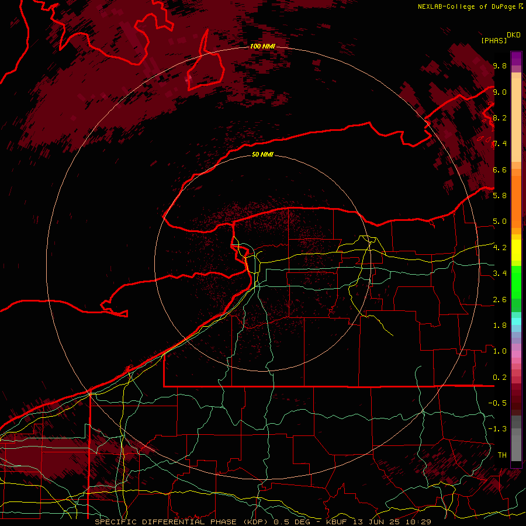Click the 2.6 scale value
This screenshot has width=526, height=526.
point(500,300)
